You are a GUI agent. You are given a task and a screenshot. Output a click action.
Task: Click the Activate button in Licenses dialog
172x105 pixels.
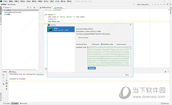(92, 68)
